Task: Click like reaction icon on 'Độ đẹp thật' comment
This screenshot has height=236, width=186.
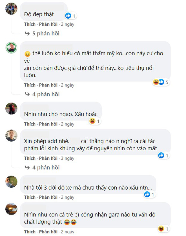Action: point(68,16)
